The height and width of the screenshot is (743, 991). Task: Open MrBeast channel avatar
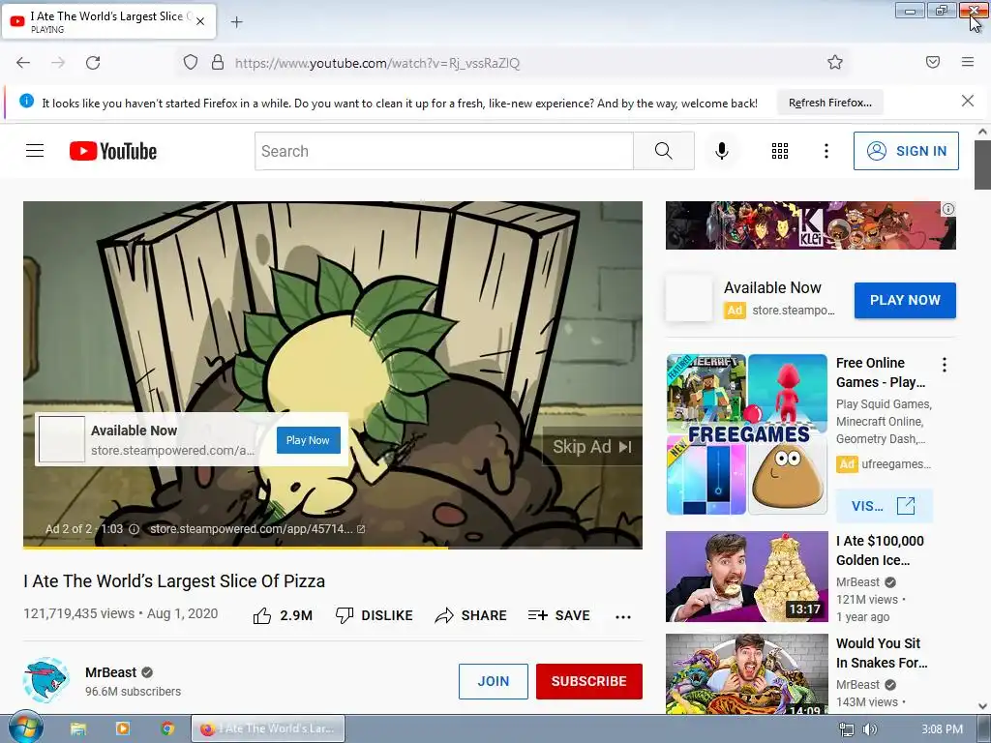click(x=45, y=680)
